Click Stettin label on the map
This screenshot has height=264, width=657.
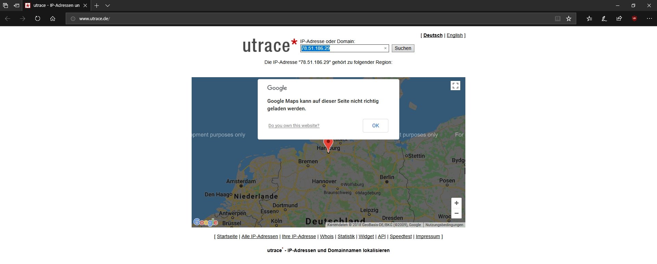point(416,156)
